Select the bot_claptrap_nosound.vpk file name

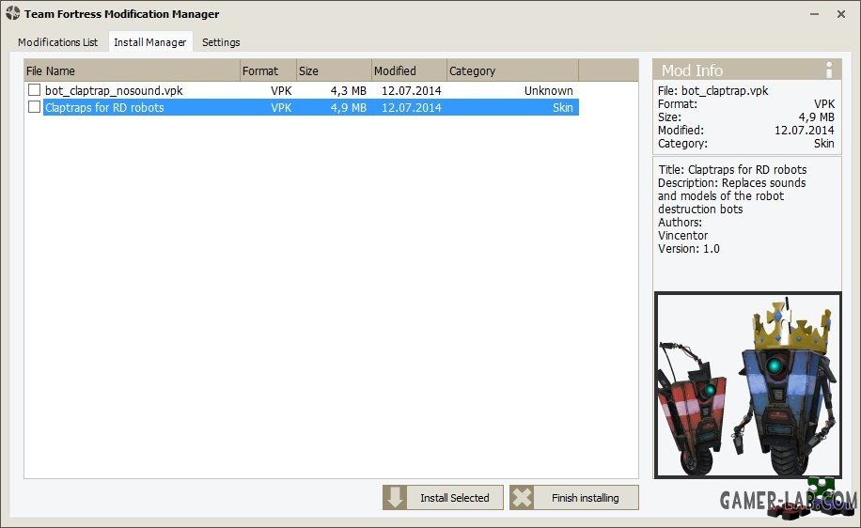point(114,90)
